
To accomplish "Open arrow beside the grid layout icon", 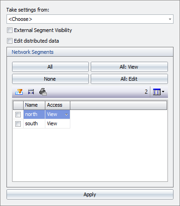I will (x=163, y=92).
